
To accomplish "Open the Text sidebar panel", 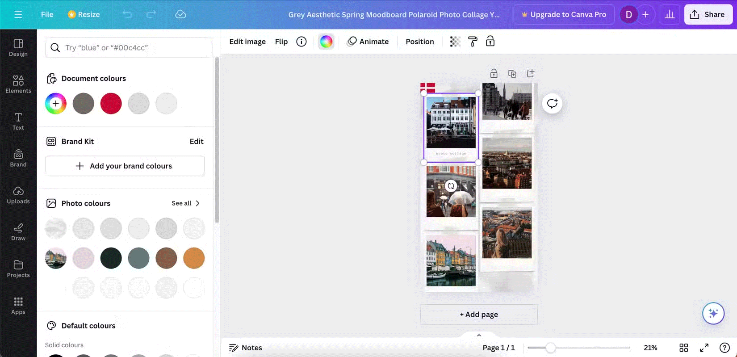I will click(18, 122).
